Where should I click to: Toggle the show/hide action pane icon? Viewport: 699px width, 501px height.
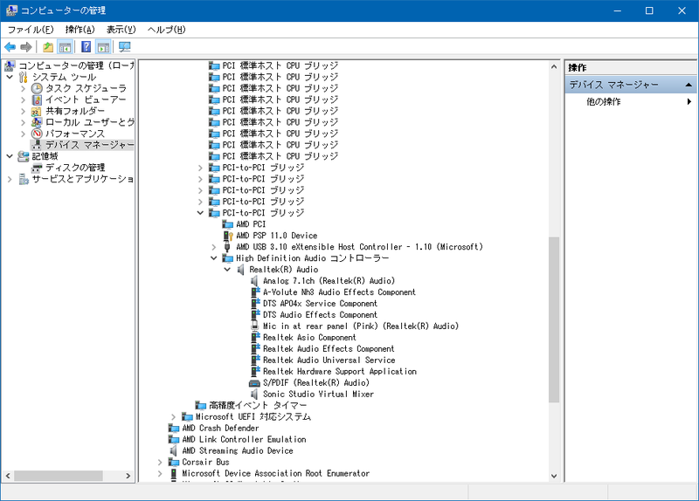pos(103,47)
